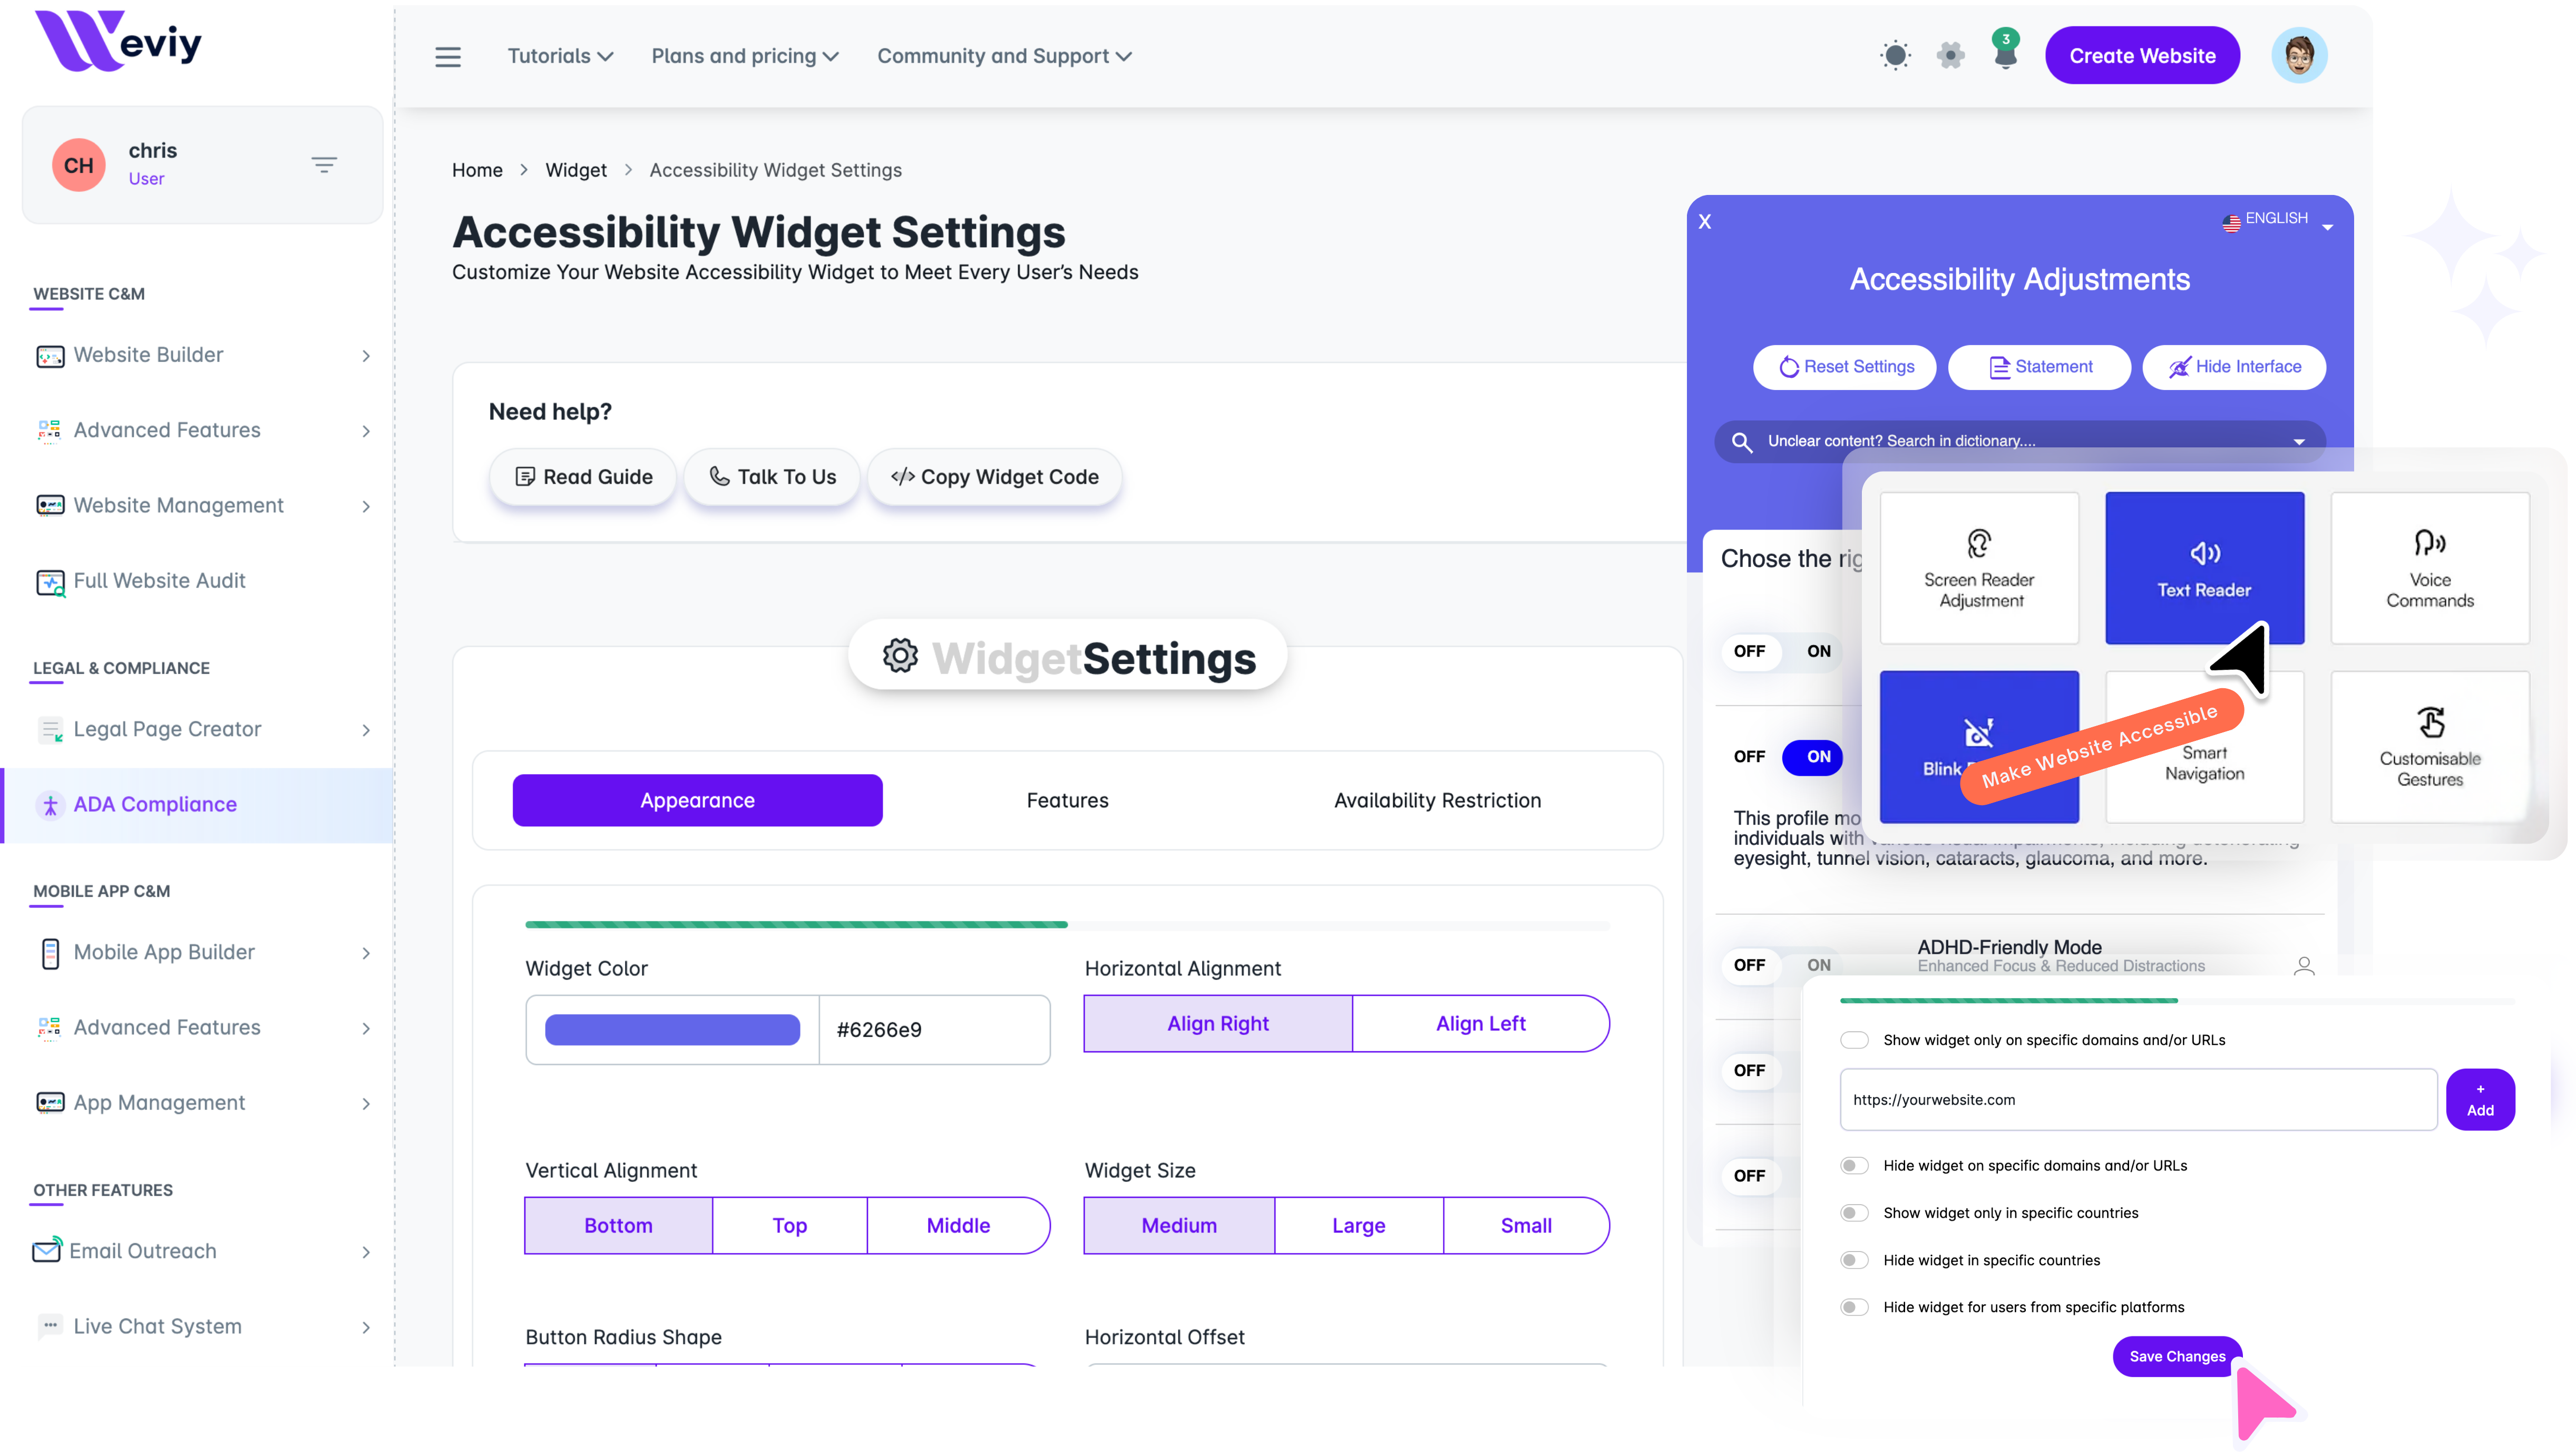Select the Voice Commands tile

[x=2429, y=567]
